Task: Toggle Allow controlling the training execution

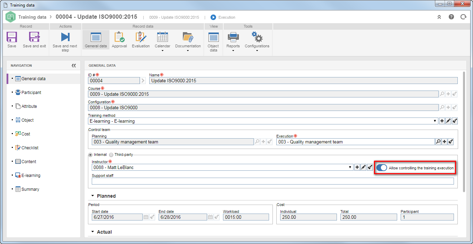Action: click(x=382, y=168)
